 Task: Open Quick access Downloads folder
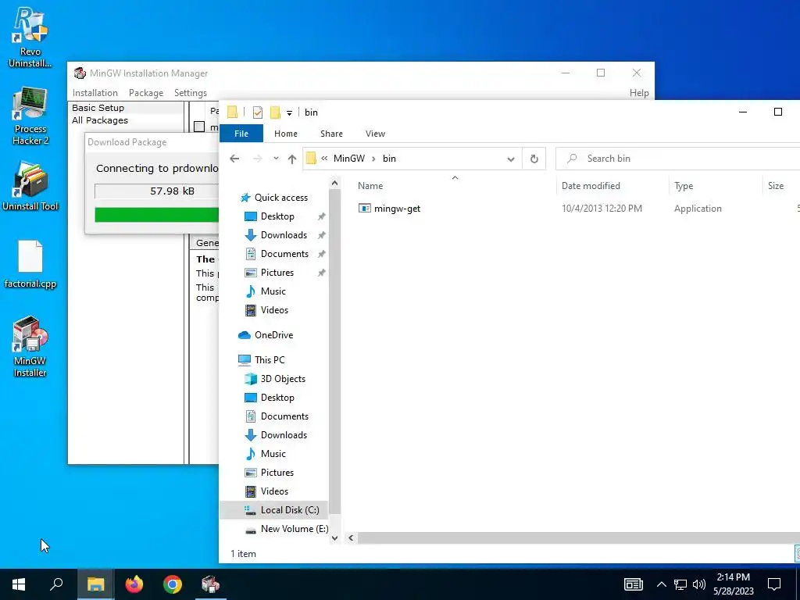pos(284,235)
